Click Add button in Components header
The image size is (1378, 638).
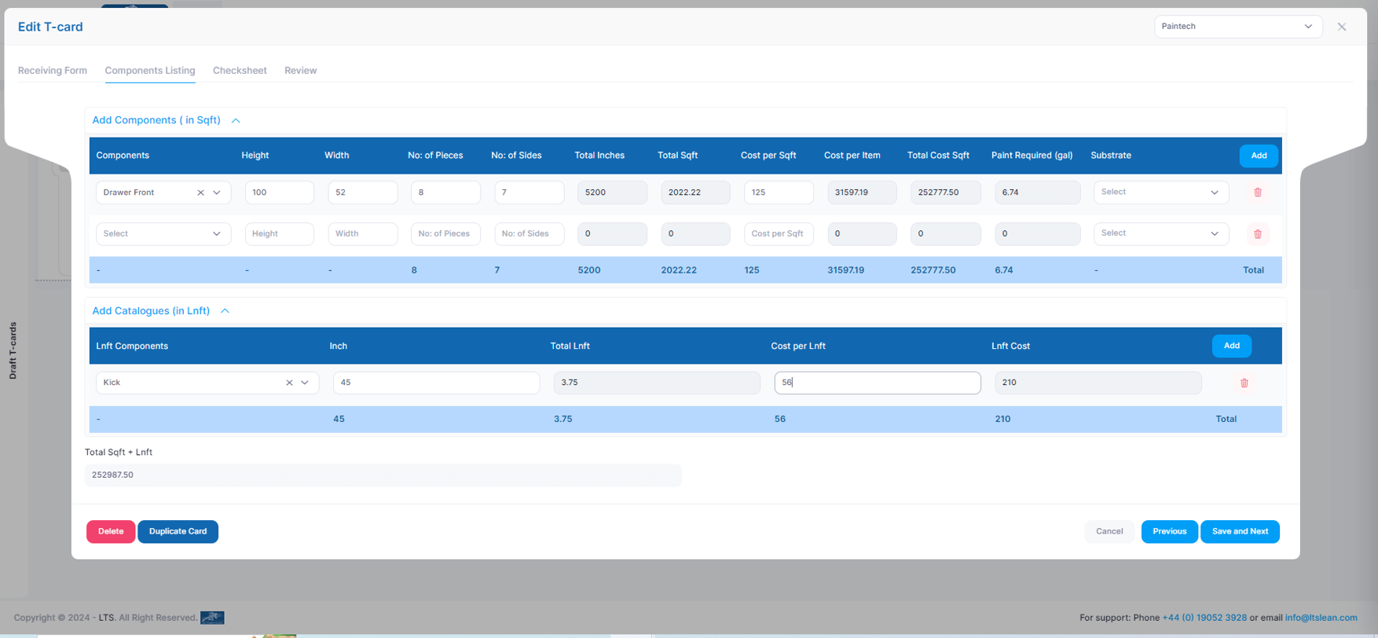pyautogui.click(x=1258, y=156)
